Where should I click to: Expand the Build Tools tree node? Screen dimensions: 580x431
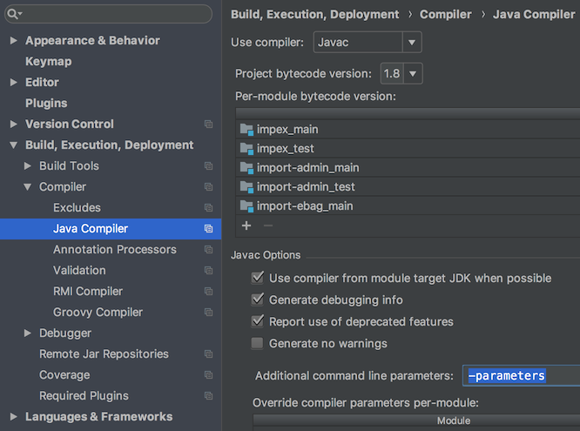[x=28, y=166]
